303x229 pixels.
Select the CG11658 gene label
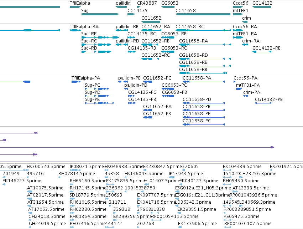coord(186,10)
